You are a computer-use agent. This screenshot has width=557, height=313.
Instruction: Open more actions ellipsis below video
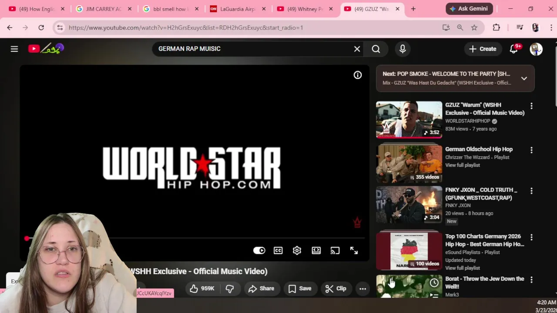click(x=362, y=289)
